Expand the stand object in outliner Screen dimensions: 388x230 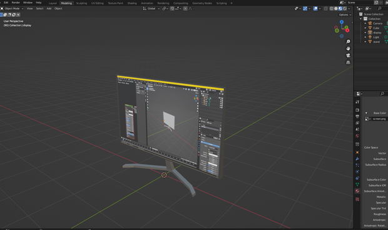click(x=365, y=42)
